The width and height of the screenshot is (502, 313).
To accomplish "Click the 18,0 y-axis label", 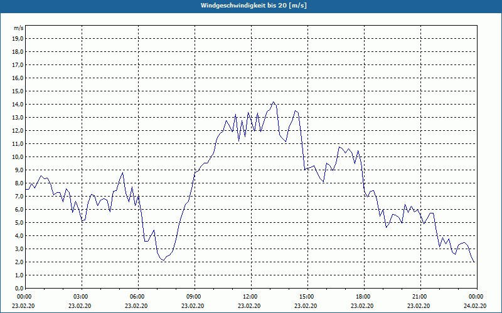I will tap(18, 52).
